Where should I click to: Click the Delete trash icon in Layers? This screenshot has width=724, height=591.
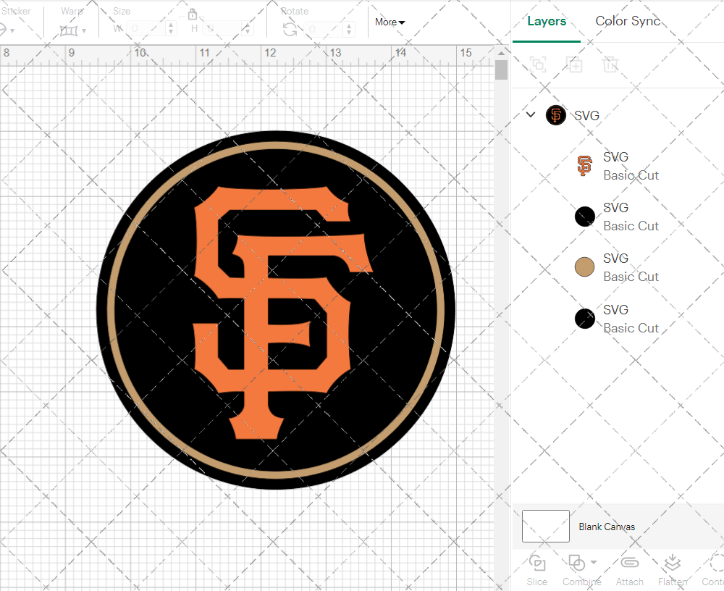pyautogui.click(x=611, y=64)
